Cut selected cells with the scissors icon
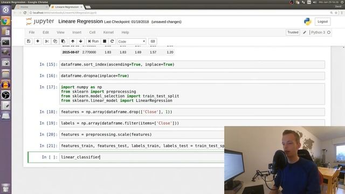This screenshot has height=194, width=345. pos(47,41)
